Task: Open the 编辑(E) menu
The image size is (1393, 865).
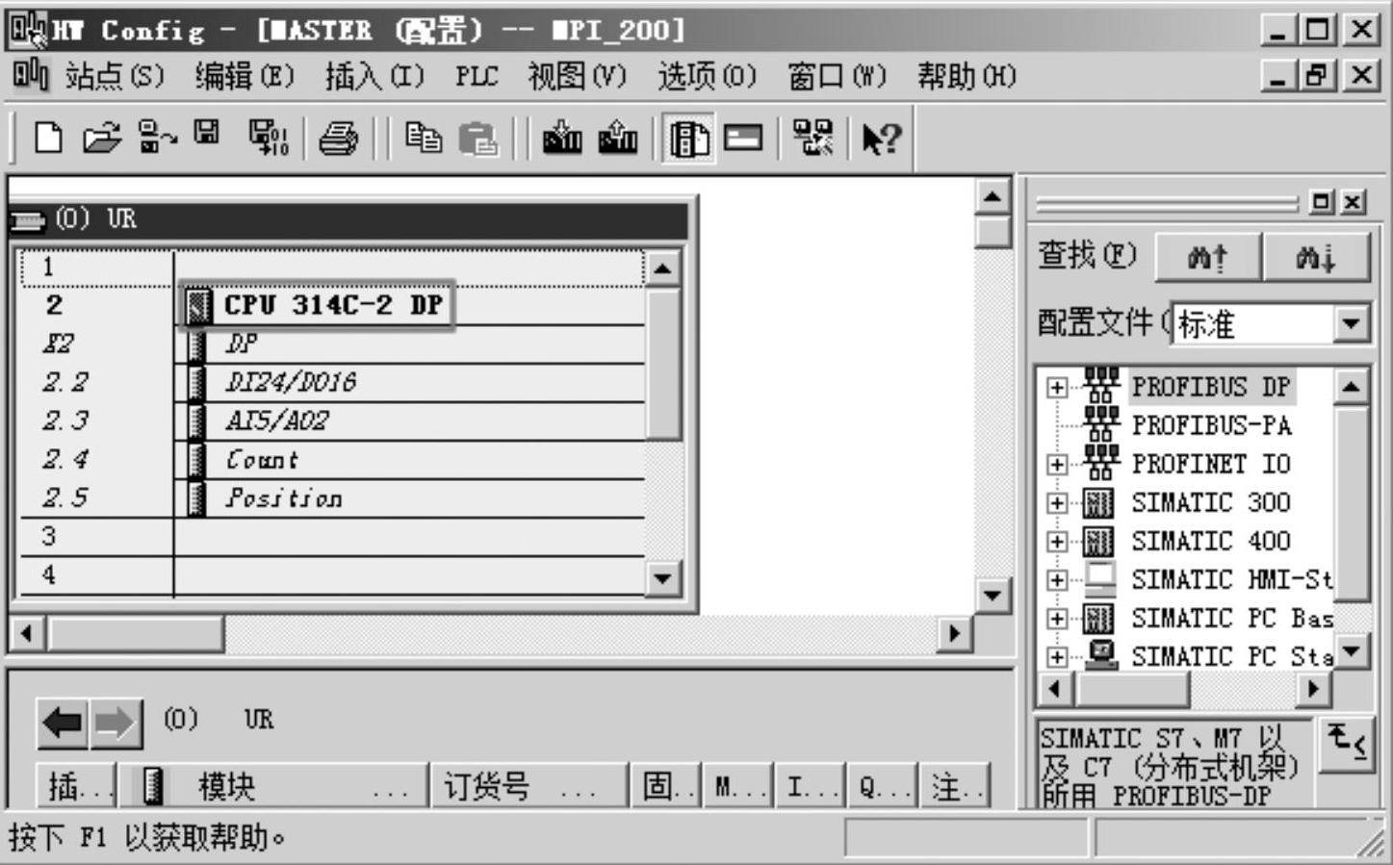Action: pos(245,76)
